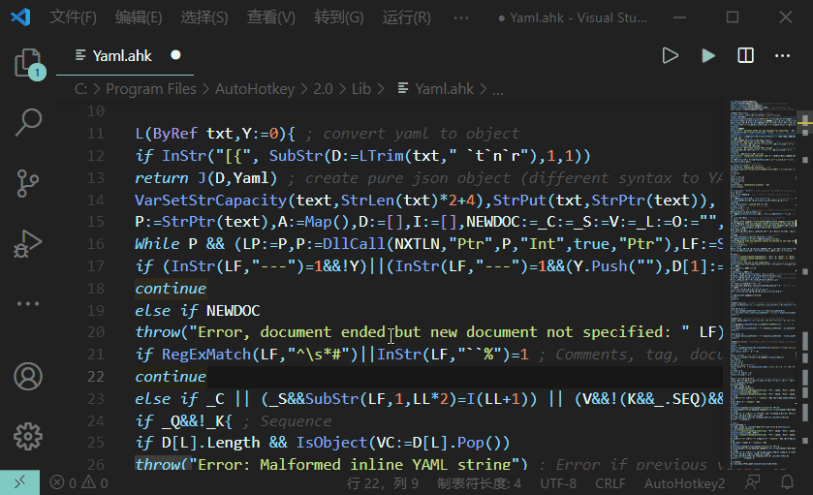Go to line via 行 22, 列 9 status
Screen dimensions: 813x495
(x=383, y=483)
